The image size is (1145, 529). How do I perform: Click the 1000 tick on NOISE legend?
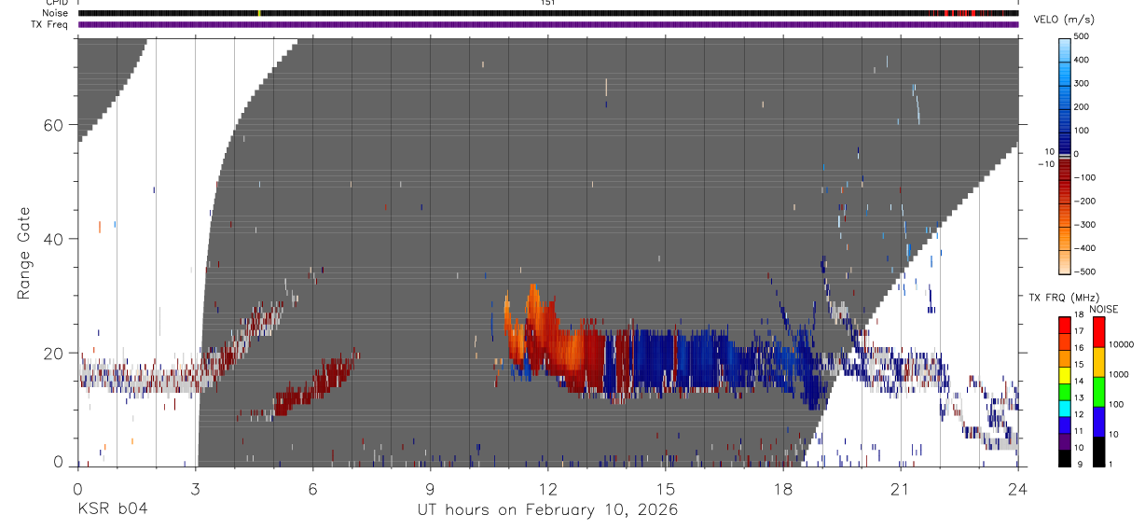pos(1120,376)
